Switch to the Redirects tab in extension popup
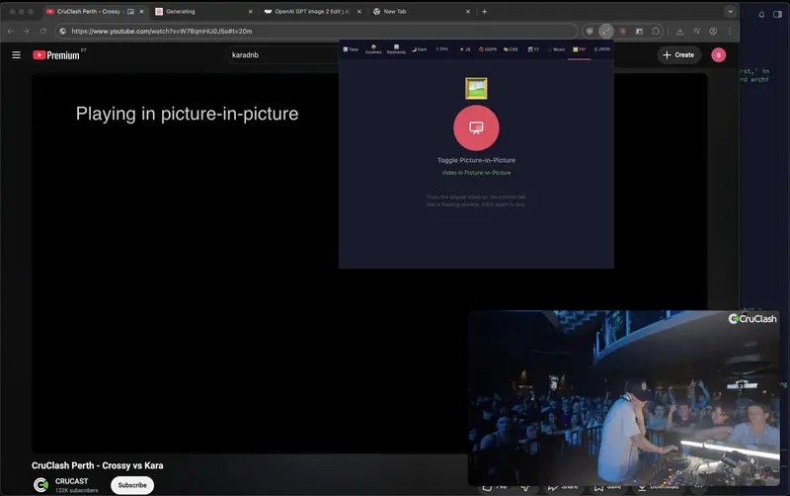 pos(396,49)
